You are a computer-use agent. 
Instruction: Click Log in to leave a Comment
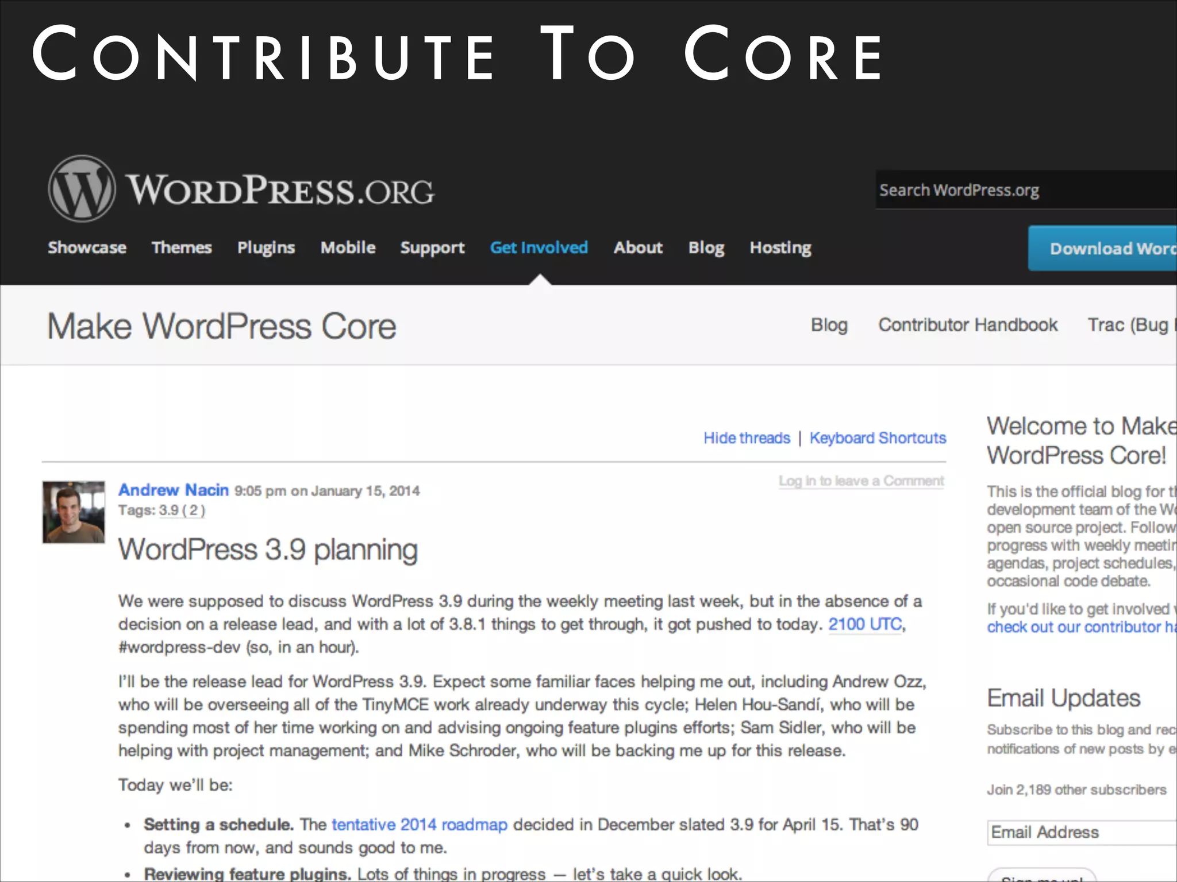point(861,481)
